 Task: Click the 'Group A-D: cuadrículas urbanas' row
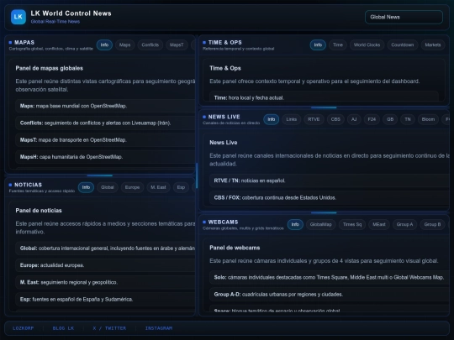330,295
